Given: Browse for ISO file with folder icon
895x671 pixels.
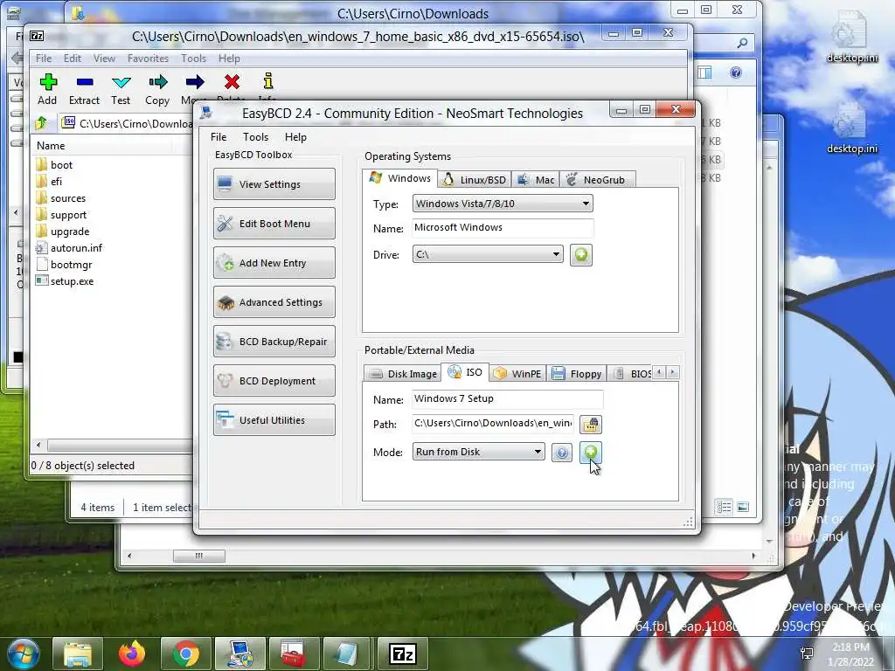Looking at the screenshot, I should click(591, 424).
